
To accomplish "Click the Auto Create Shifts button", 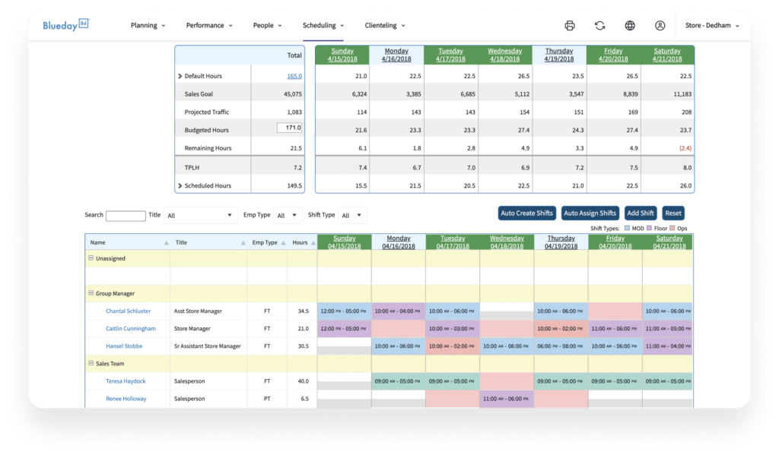I will 527,213.
